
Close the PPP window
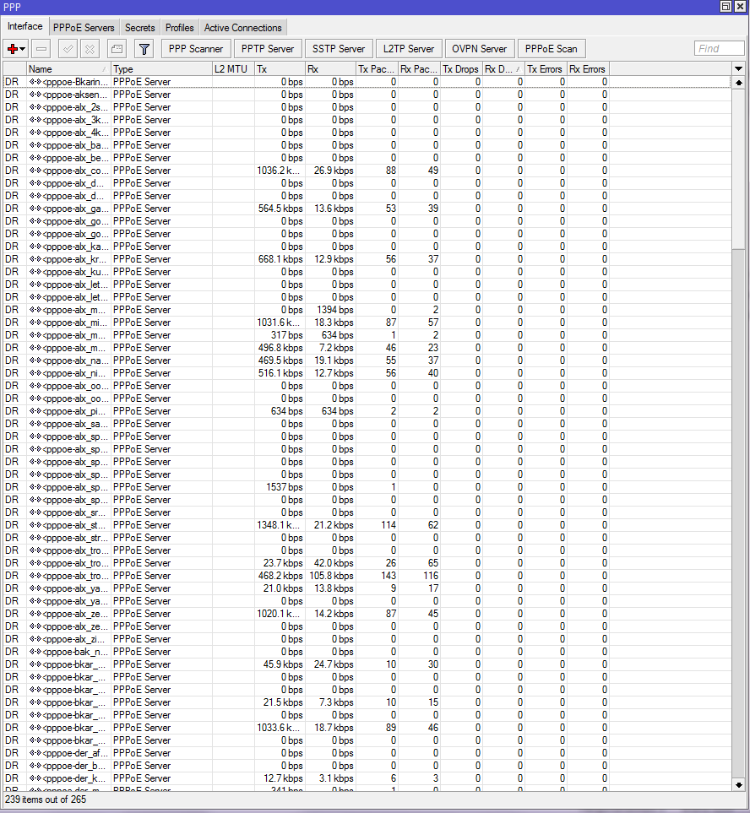tap(740, 7)
